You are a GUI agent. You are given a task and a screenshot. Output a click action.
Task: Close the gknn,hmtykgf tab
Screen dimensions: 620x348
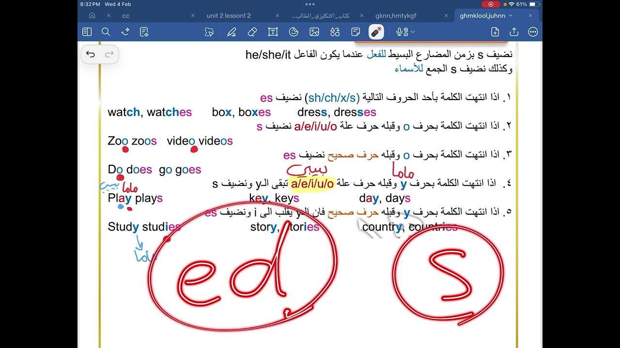coord(446,15)
